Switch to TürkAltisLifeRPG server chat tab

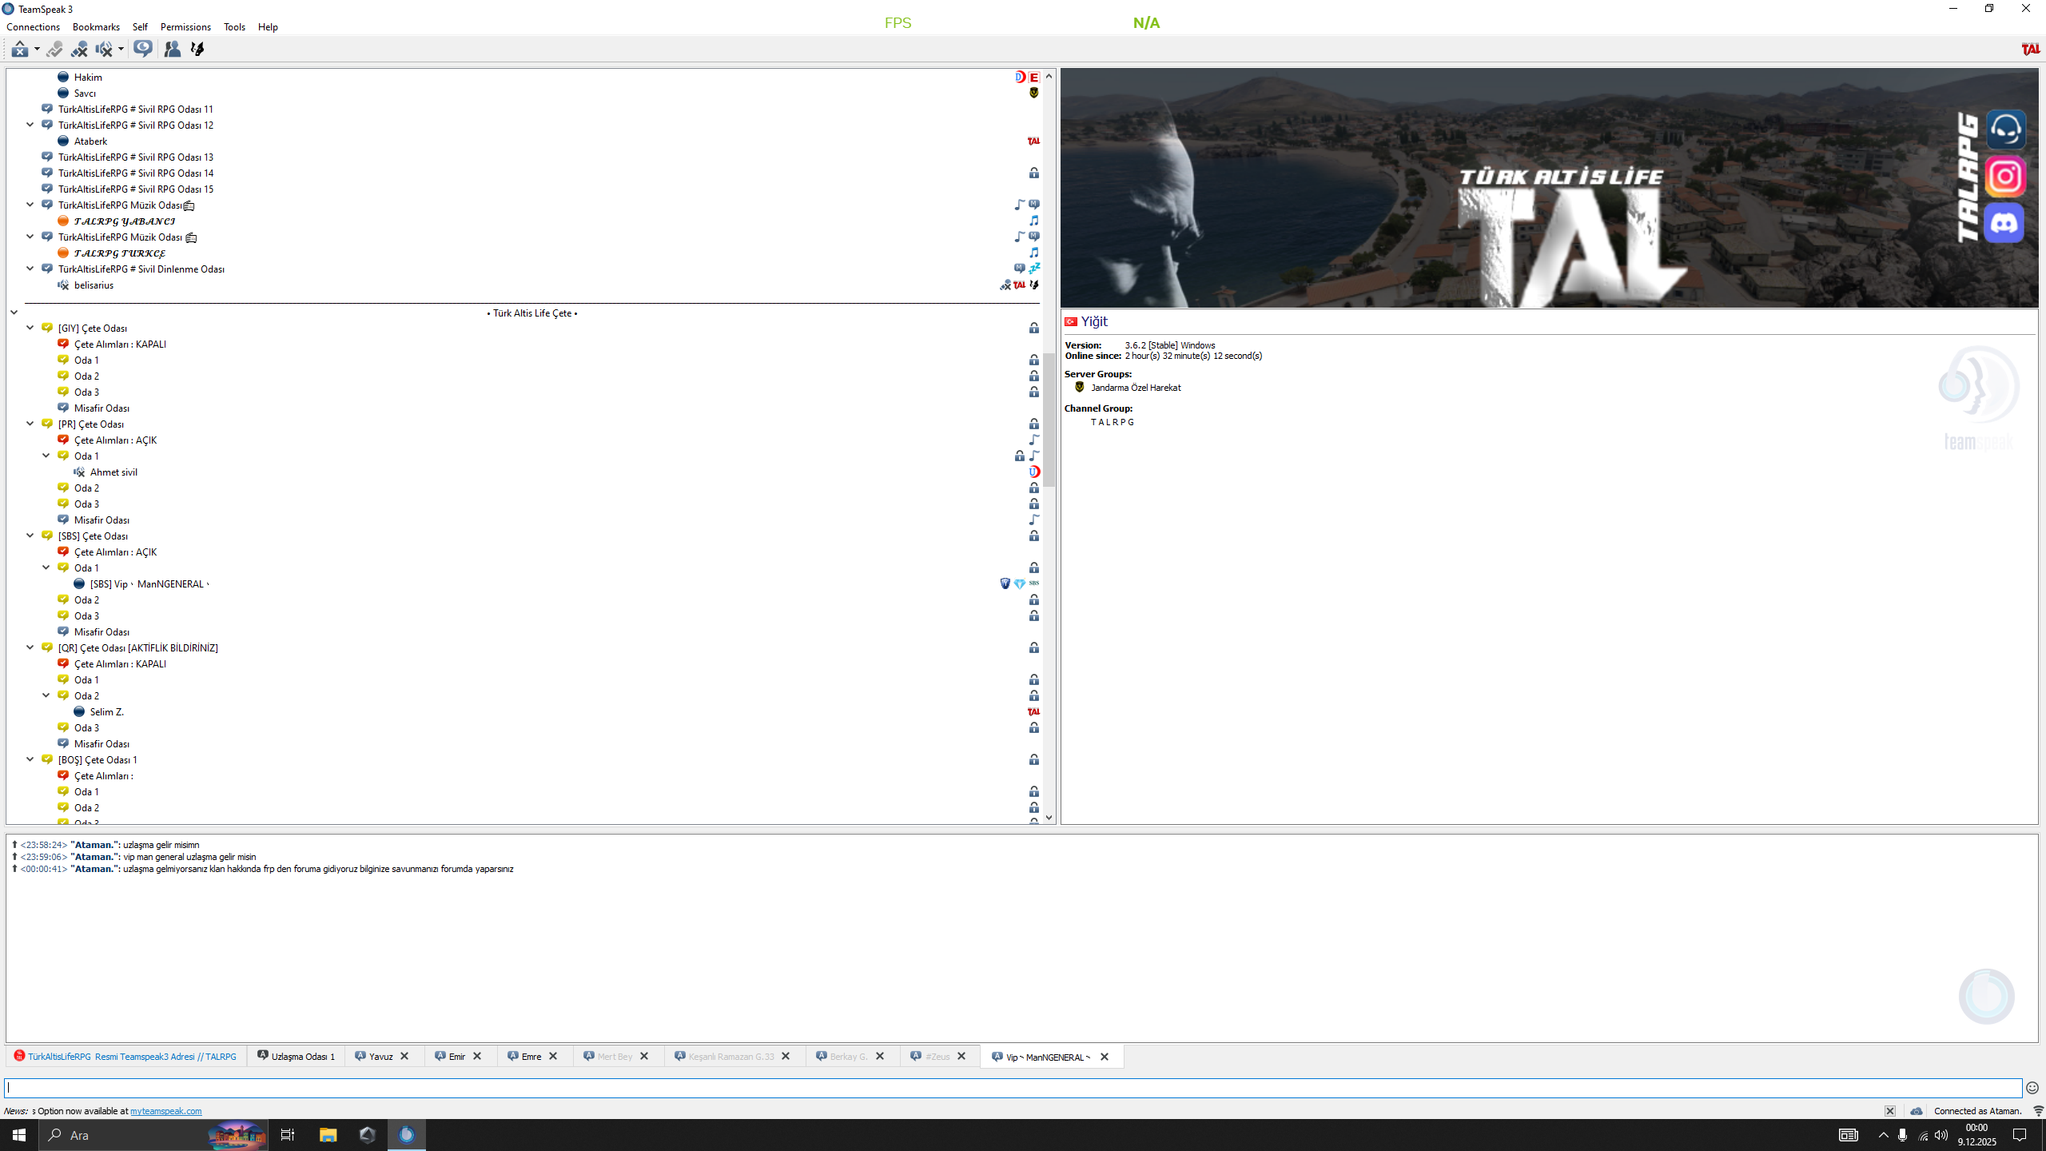tap(125, 1057)
